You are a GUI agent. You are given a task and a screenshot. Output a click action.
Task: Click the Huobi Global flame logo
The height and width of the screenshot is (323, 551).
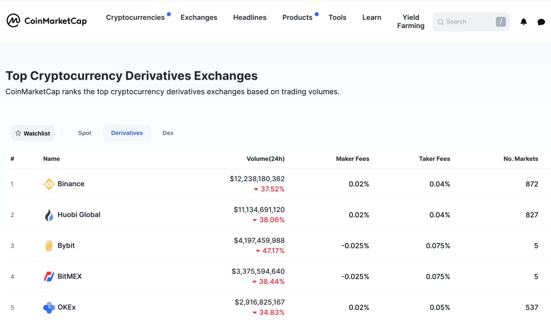tap(49, 215)
